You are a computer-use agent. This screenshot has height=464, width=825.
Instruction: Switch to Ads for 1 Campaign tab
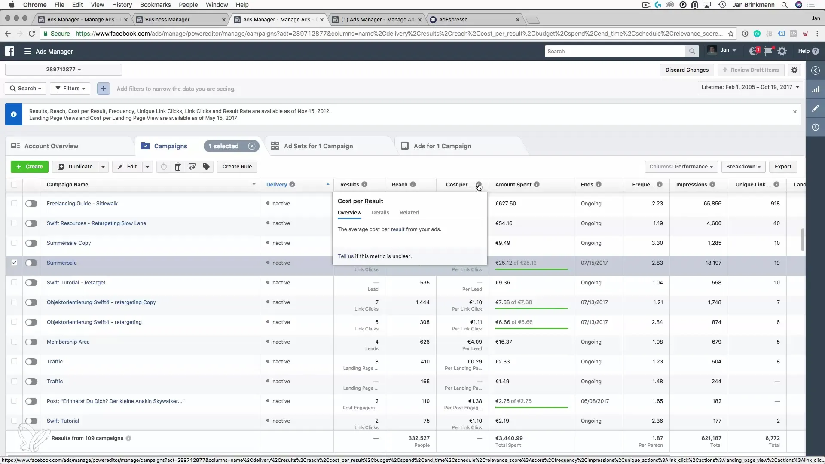pyautogui.click(x=442, y=146)
